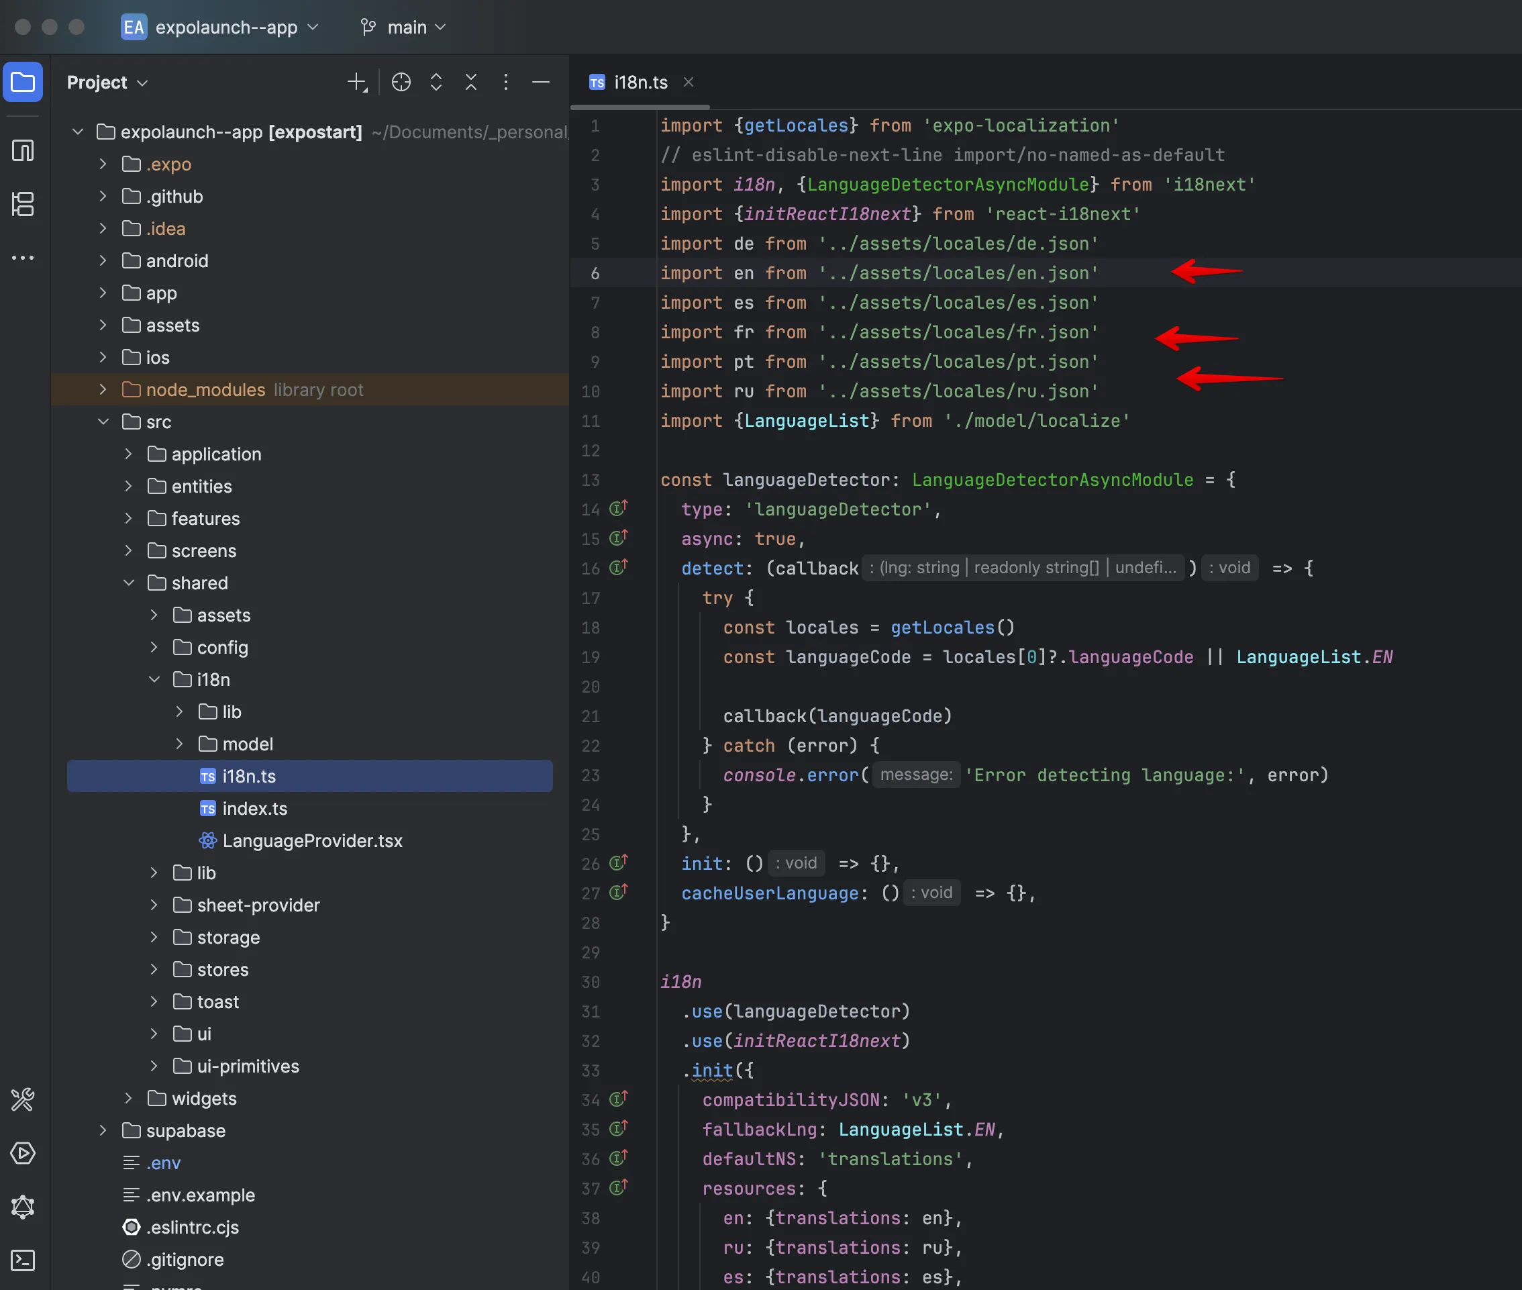Open the Build tools hammer icon

(23, 1099)
